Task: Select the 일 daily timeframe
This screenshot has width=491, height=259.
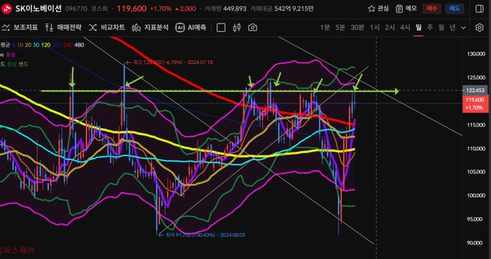Action: [x=419, y=27]
